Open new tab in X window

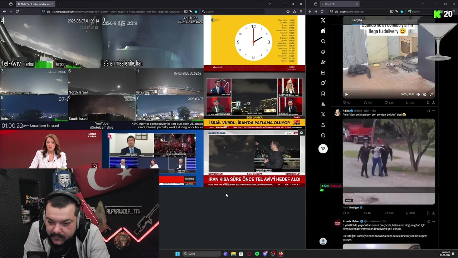click(362, 4)
